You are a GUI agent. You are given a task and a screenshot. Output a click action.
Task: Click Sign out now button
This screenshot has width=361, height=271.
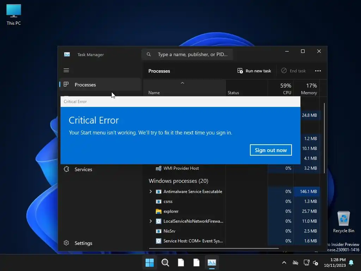(x=271, y=150)
